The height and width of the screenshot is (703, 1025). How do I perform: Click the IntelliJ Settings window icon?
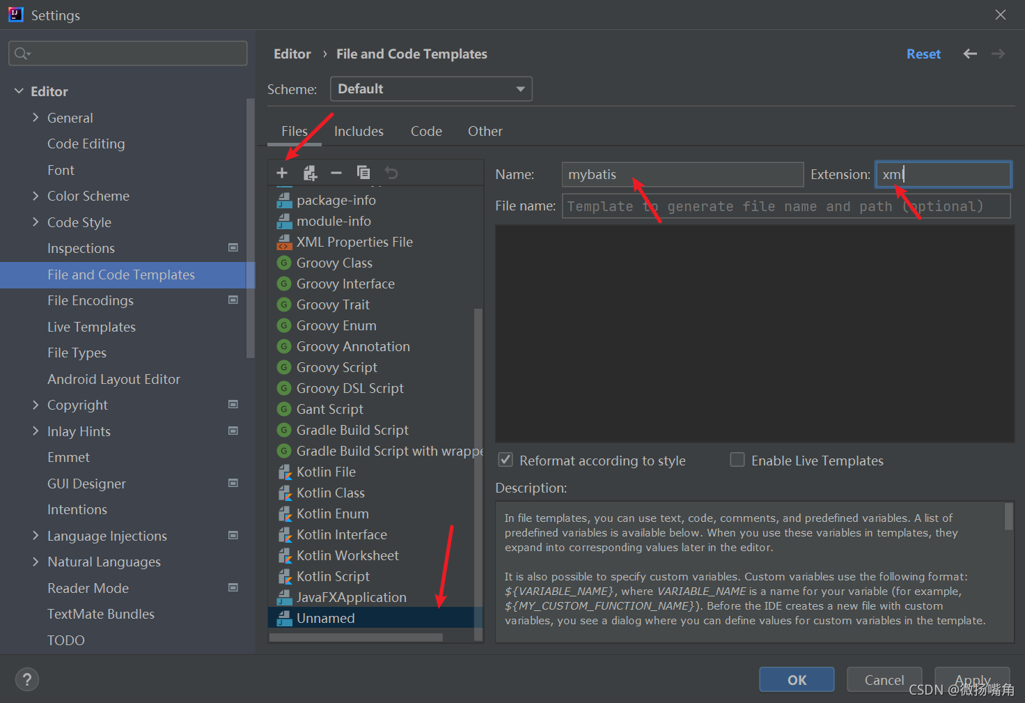tap(15, 14)
